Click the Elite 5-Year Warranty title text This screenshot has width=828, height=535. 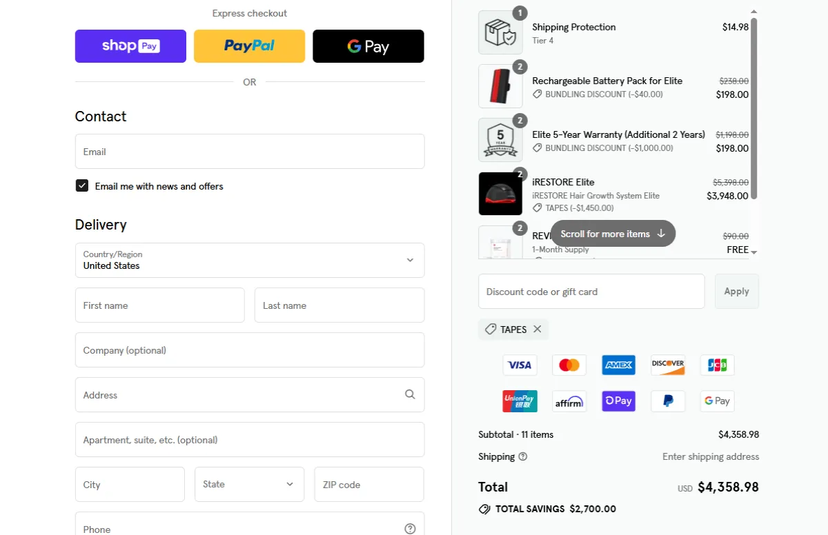click(x=619, y=134)
